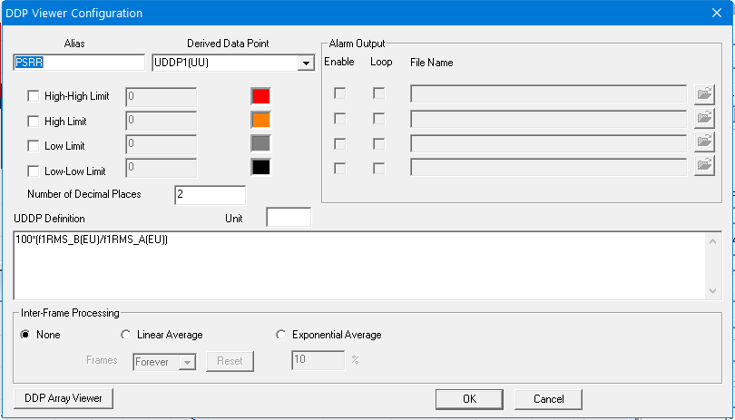Confirm settings with OK button
The width and height of the screenshot is (735, 420).
click(469, 399)
